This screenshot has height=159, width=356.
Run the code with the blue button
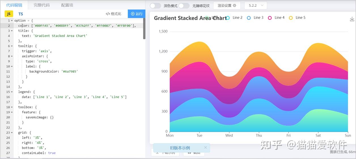coord(137,14)
